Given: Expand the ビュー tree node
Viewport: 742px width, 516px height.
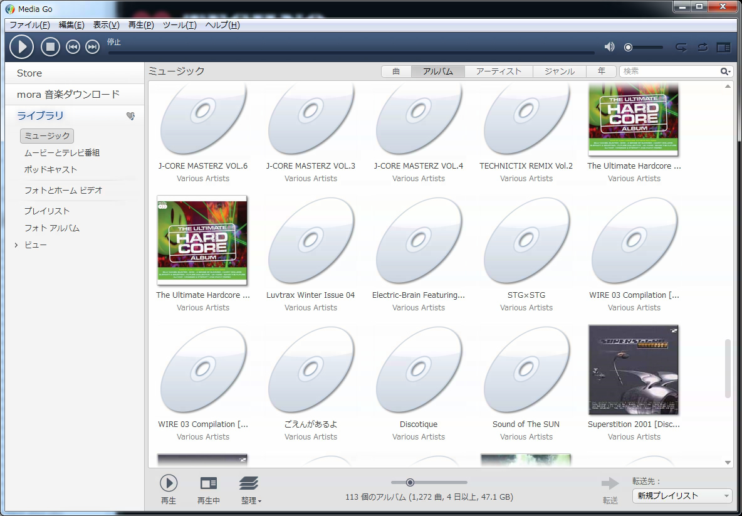Looking at the screenshot, I should 16,245.
